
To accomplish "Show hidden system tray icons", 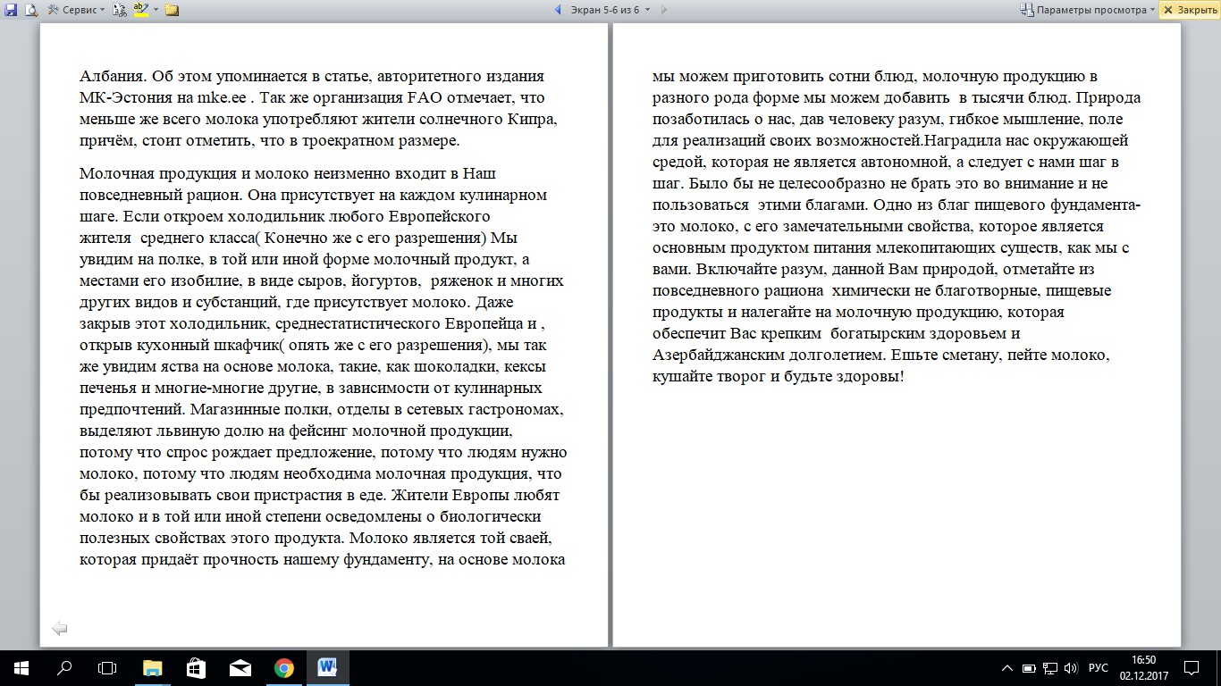I will pos(1007,668).
